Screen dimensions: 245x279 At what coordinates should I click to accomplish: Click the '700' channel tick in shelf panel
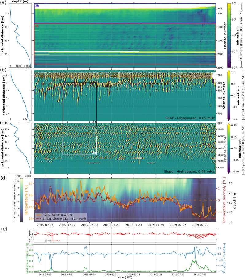[220, 113]
